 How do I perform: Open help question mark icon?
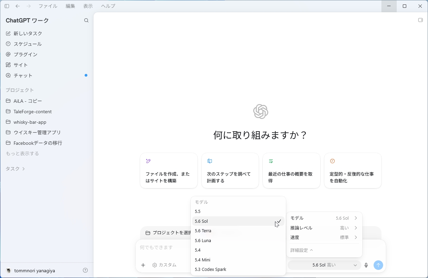(85, 271)
